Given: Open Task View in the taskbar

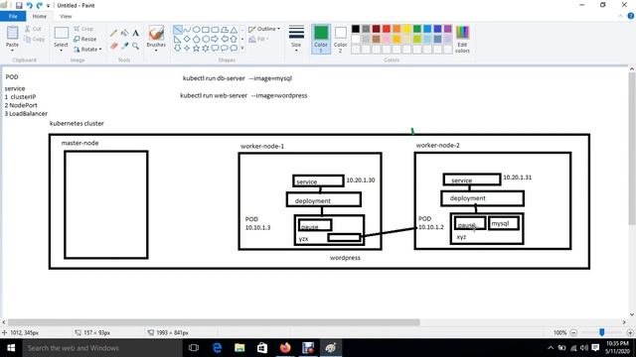Looking at the screenshot, I should [x=194, y=348].
